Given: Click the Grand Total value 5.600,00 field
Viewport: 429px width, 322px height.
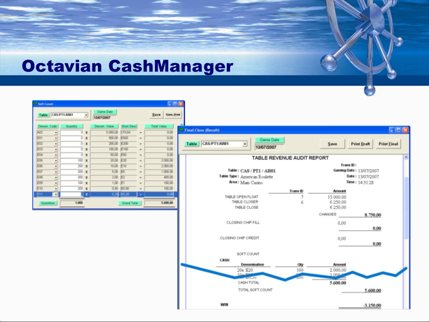Looking at the screenshot, I should click(x=159, y=203).
